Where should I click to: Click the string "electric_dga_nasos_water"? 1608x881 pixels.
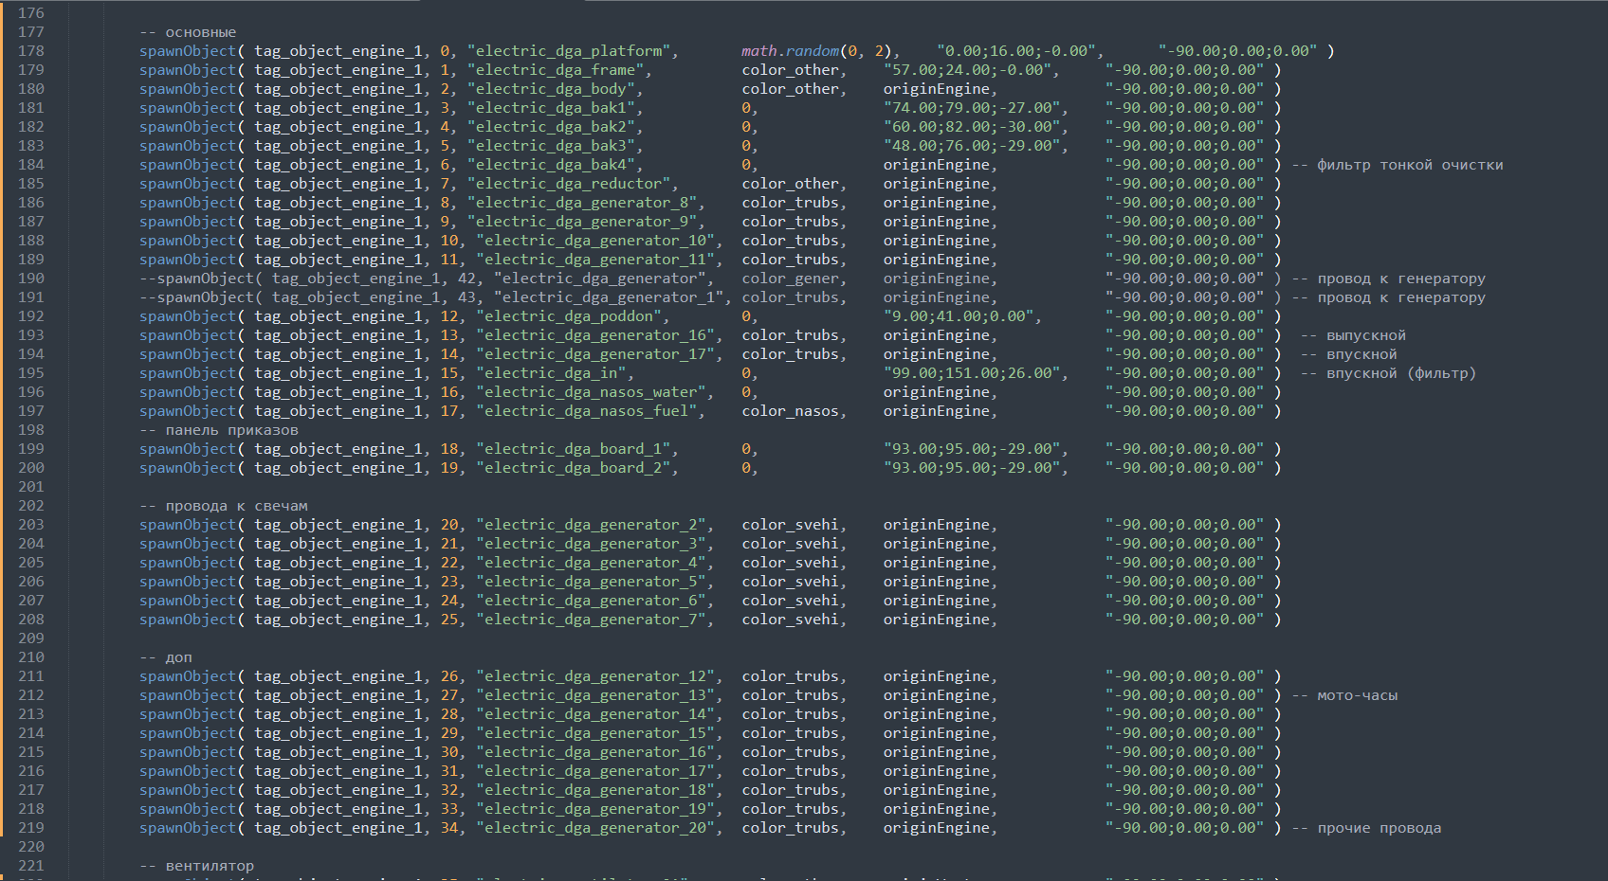[x=592, y=392]
